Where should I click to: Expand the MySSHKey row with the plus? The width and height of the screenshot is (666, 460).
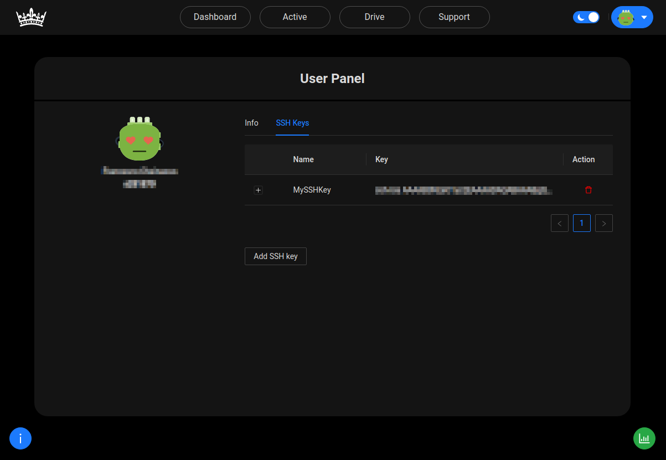(x=258, y=190)
